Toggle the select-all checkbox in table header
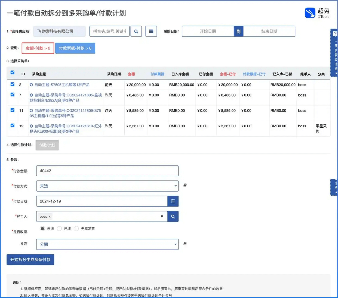 pyautogui.click(x=13, y=72)
